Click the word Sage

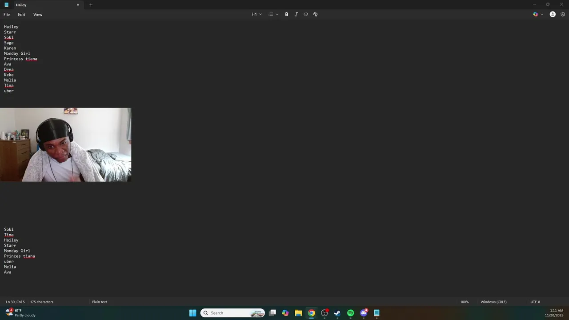pyautogui.click(x=9, y=43)
